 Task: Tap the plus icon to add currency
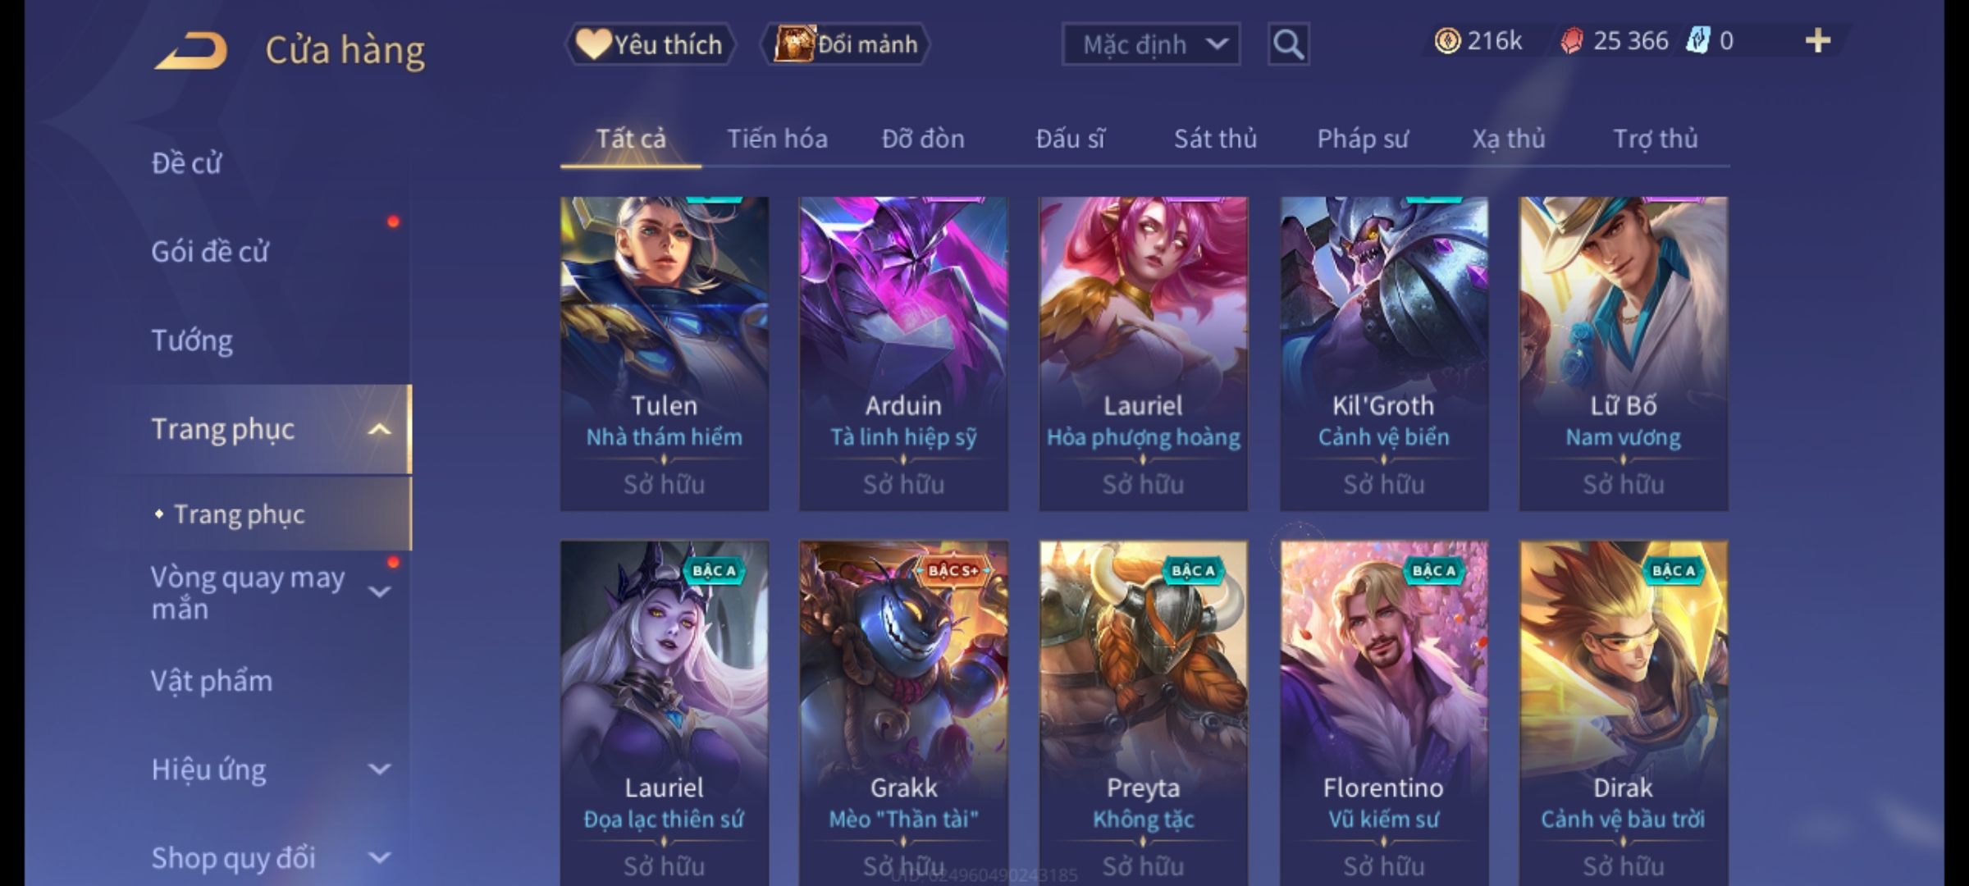[1818, 41]
